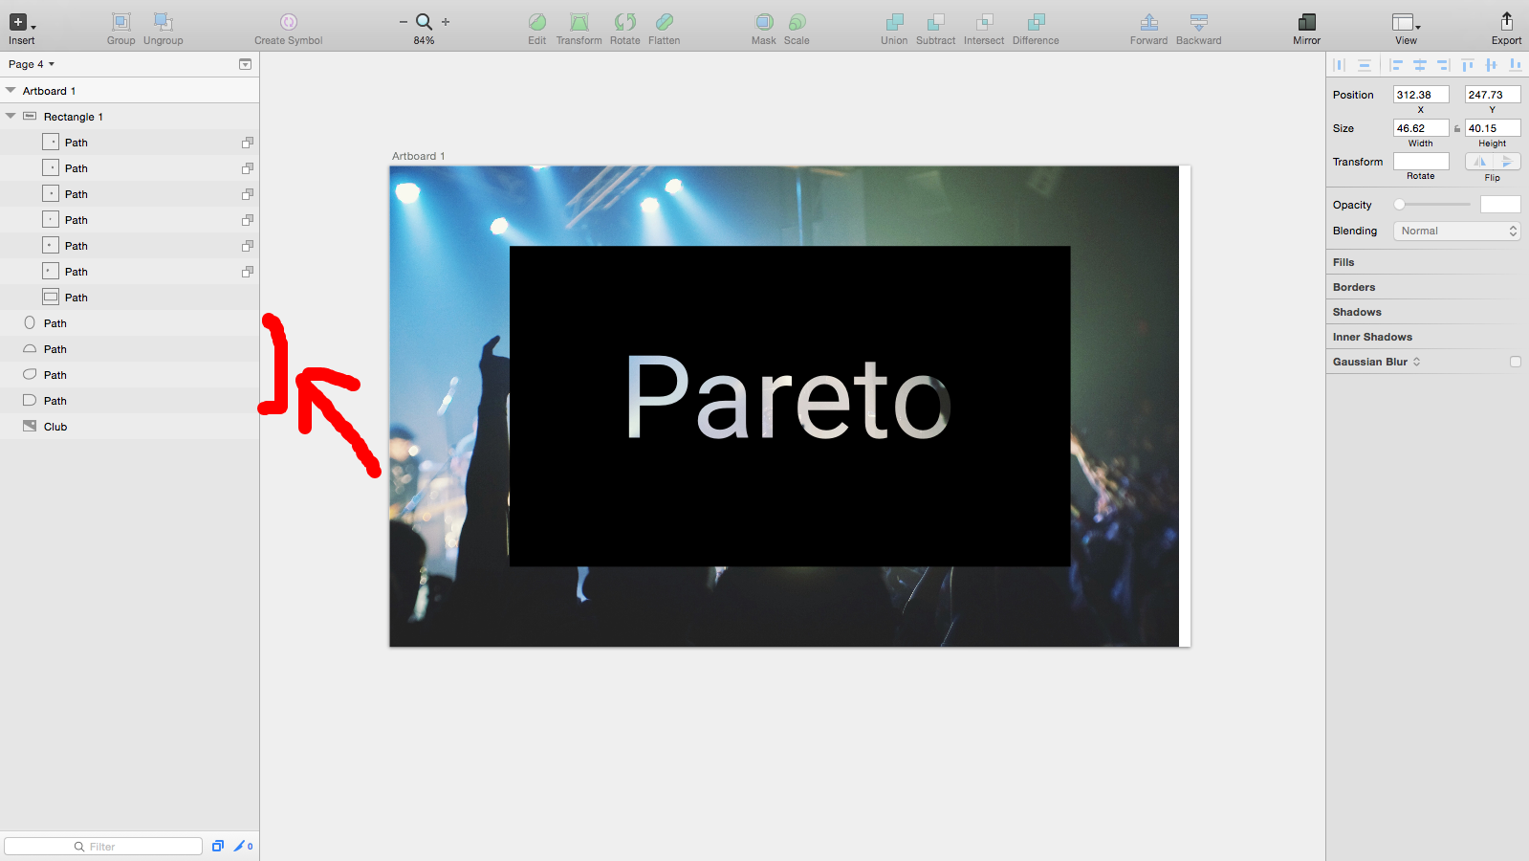Toggle the pages list panel icon
This screenshot has width=1529, height=861.
[245, 64]
